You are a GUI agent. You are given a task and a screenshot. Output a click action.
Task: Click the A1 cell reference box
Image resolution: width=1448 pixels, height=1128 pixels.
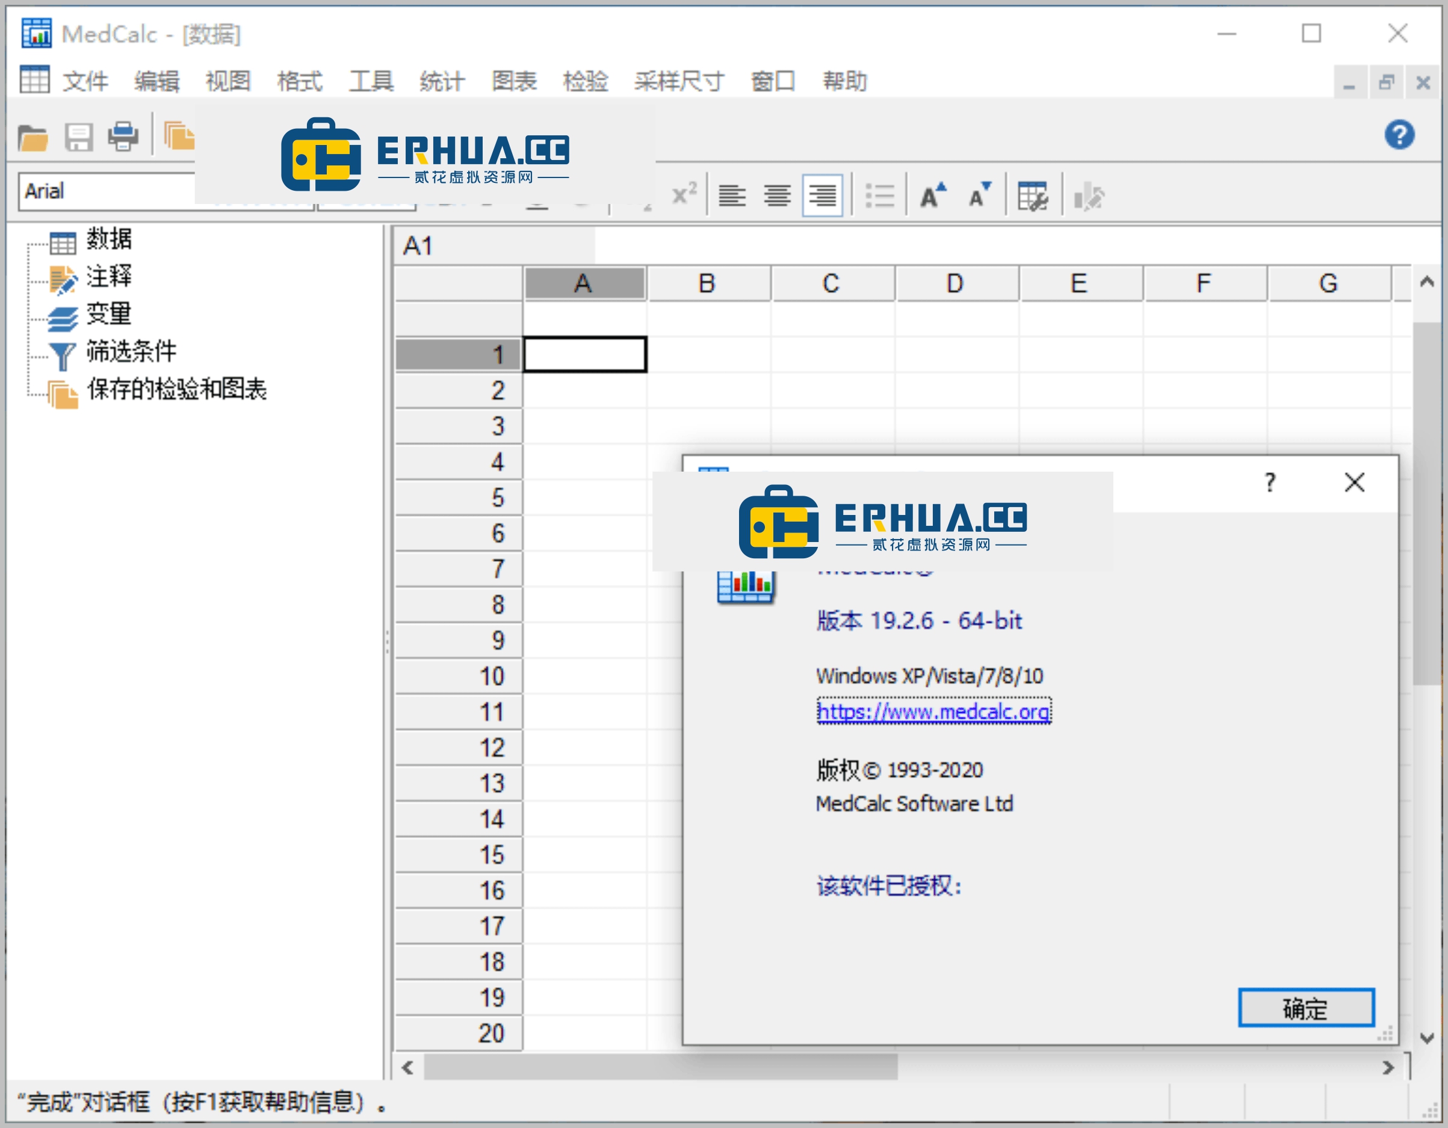click(494, 246)
